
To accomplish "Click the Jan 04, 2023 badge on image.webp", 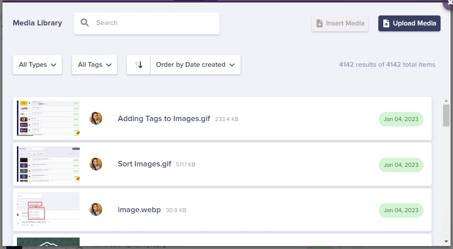I will [x=401, y=210].
